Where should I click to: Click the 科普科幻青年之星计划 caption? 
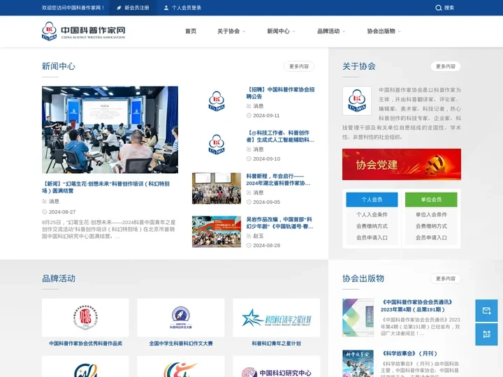276,343
